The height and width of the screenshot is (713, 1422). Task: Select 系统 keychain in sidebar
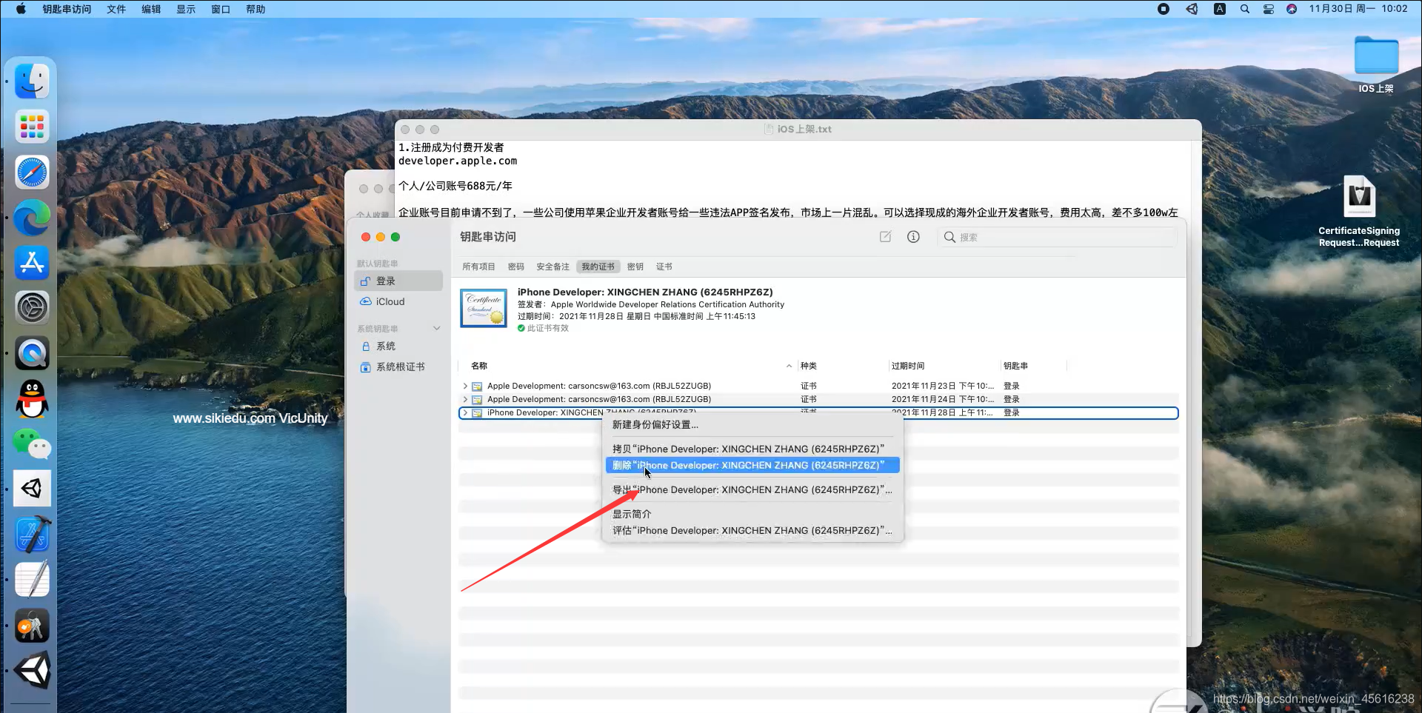coord(398,346)
